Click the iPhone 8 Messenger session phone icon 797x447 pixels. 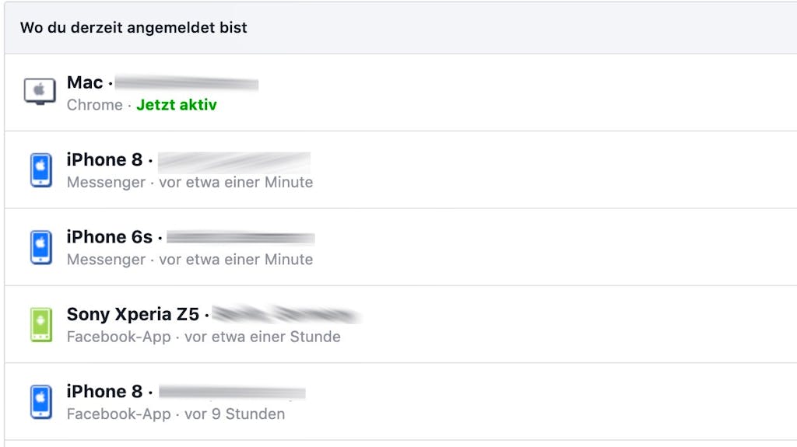[41, 170]
